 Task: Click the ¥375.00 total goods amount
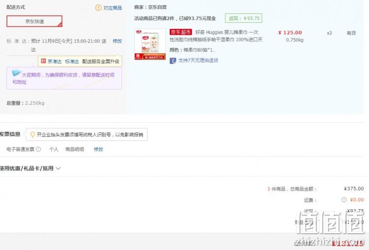(354, 188)
